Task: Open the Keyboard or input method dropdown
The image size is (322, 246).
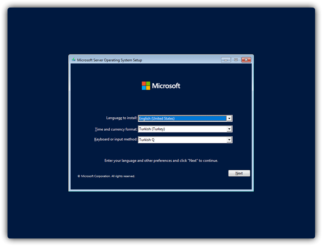Action: 229,139
